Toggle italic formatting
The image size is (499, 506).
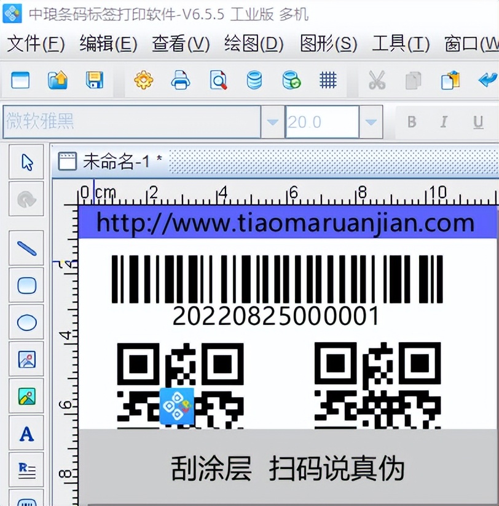pyautogui.click(x=444, y=121)
